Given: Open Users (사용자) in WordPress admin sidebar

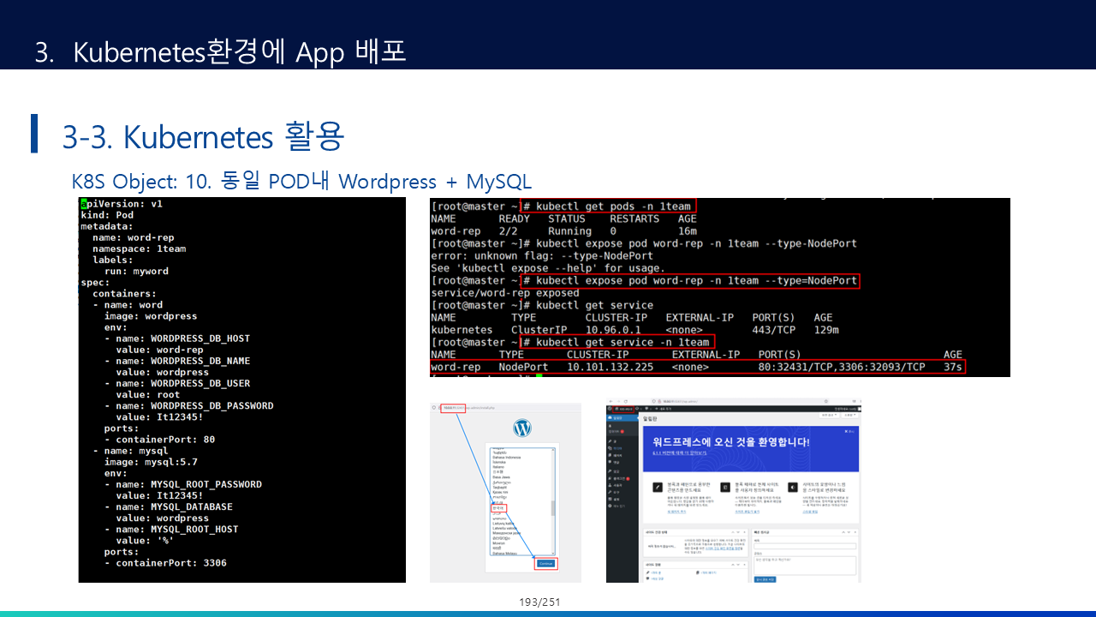Looking at the screenshot, I should click(616, 485).
